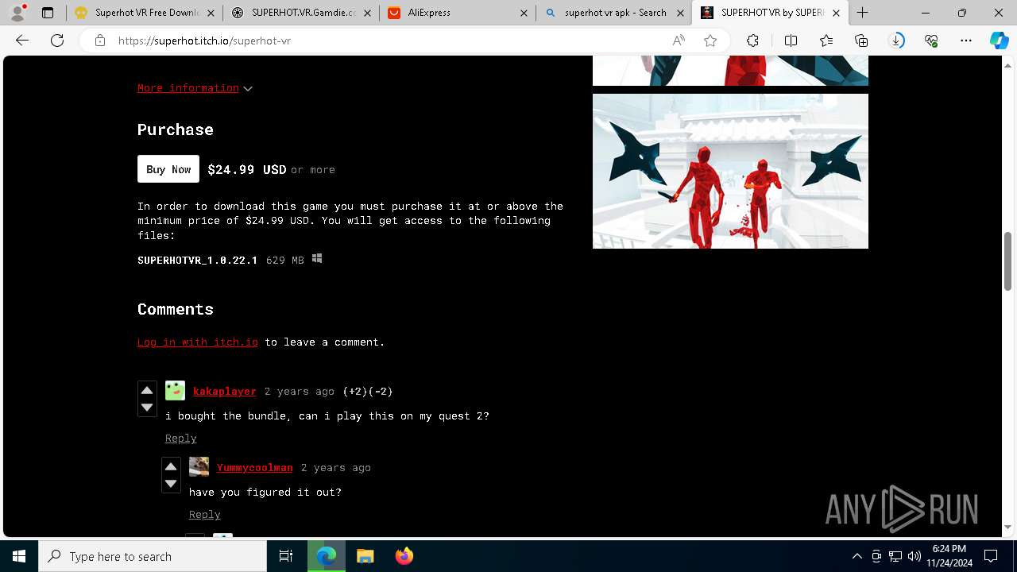Click the Windows platform icon by file
The width and height of the screenshot is (1017, 572).
(317, 259)
